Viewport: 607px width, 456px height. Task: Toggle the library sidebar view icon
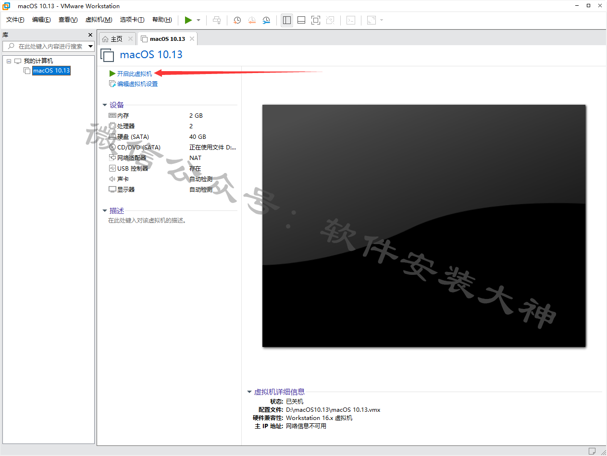pos(287,20)
